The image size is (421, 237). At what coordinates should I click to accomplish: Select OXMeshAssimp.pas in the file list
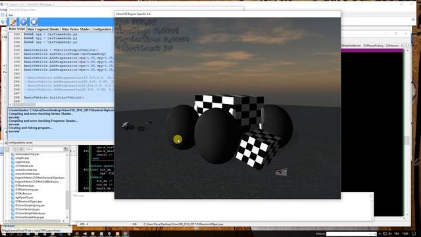(26, 190)
